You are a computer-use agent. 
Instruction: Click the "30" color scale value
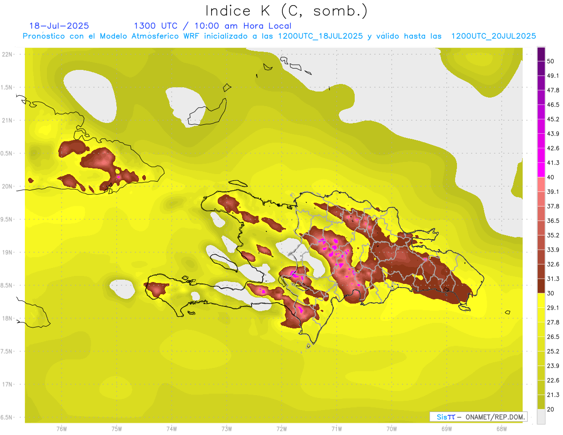[551, 293]
